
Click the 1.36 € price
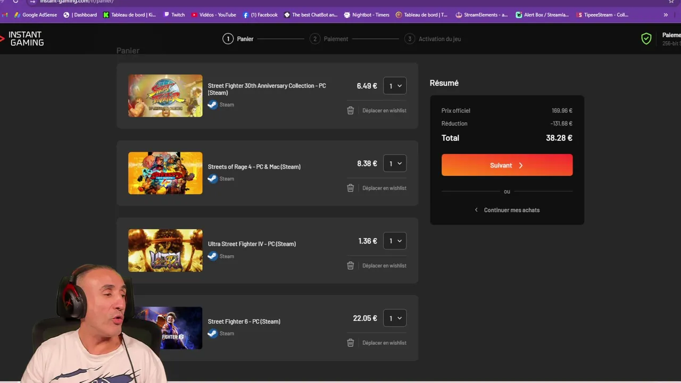click(368, 241)
